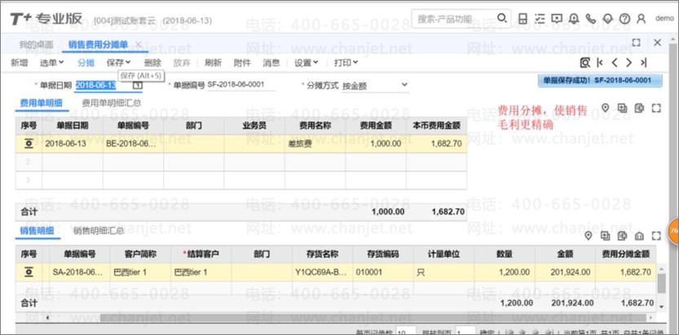This screenshot has height=335, width=679.
Task: Go to the next record
Action: pos(628,63)
